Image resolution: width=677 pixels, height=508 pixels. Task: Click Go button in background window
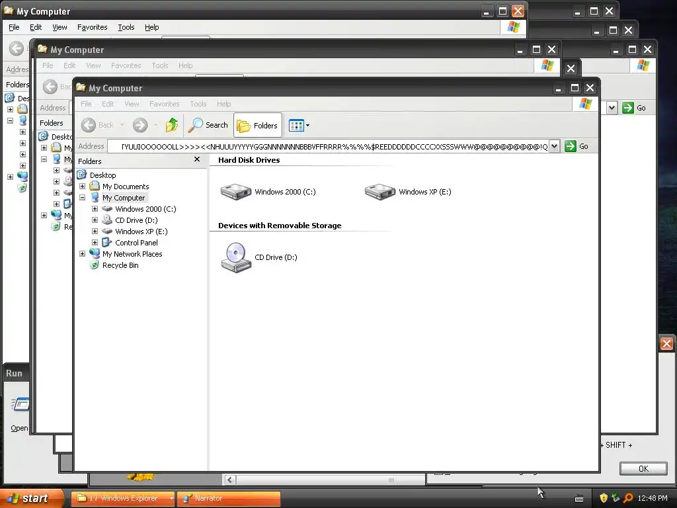pyautogui.click(x=634, y=108)
